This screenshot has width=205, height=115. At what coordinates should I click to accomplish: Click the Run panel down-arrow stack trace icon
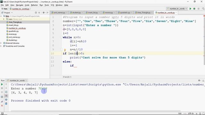click(6, 88)
